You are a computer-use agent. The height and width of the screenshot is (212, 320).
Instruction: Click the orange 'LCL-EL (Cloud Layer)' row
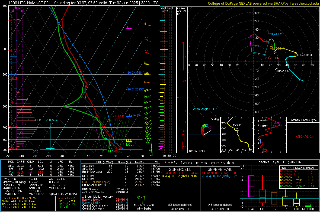(121, 182)
